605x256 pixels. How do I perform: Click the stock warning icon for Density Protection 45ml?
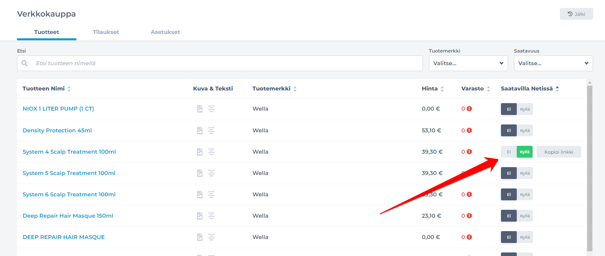[469, 130]
